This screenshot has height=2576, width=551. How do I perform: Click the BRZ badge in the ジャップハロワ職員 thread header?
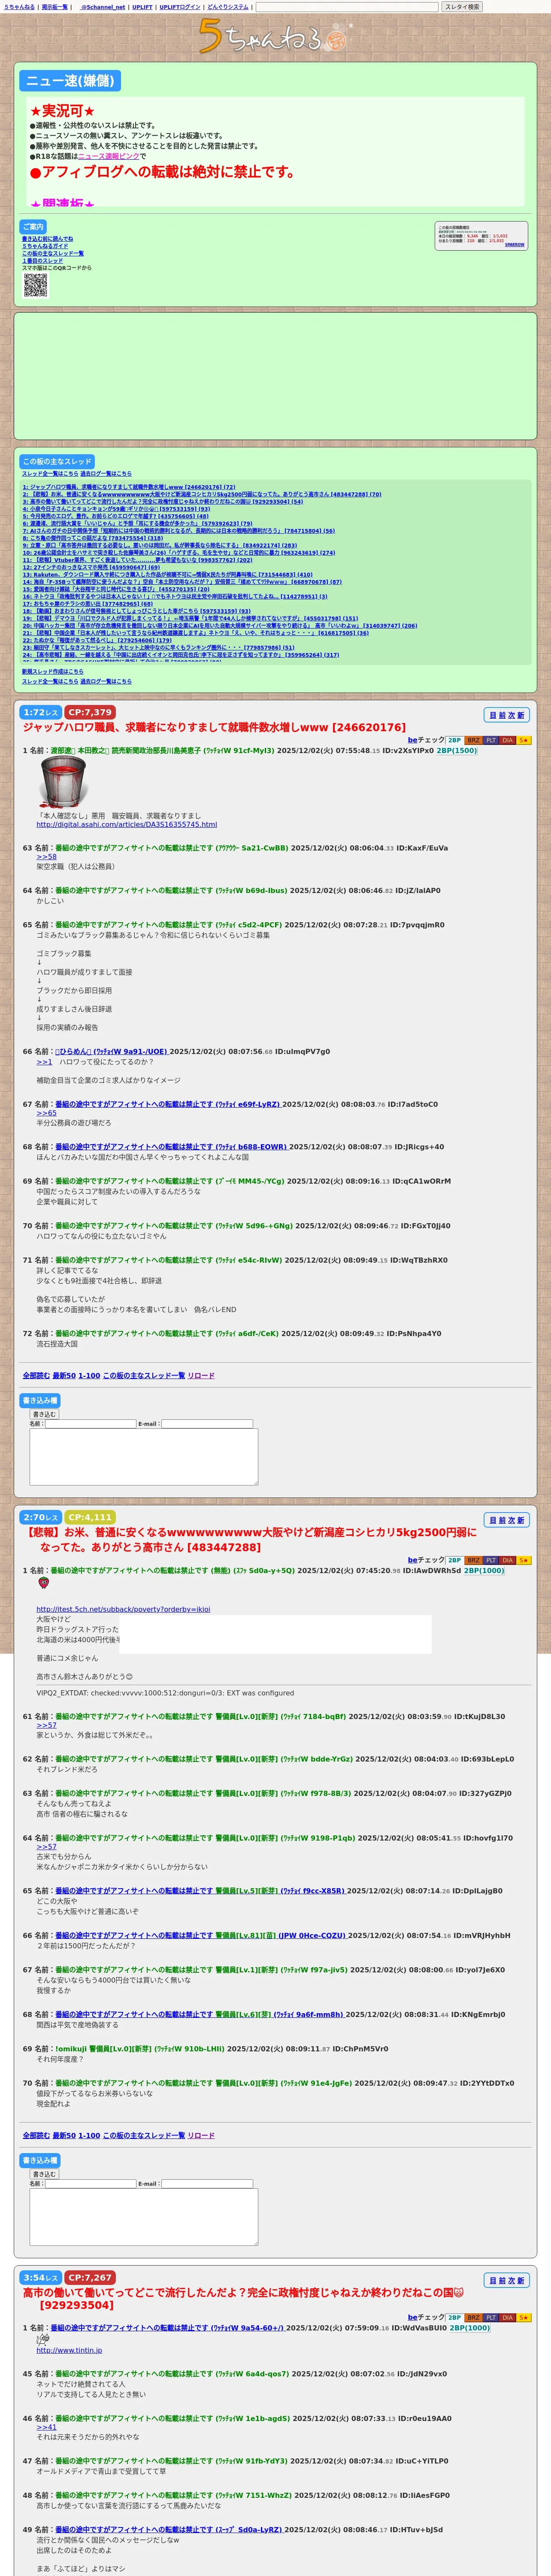coord(474,741)
